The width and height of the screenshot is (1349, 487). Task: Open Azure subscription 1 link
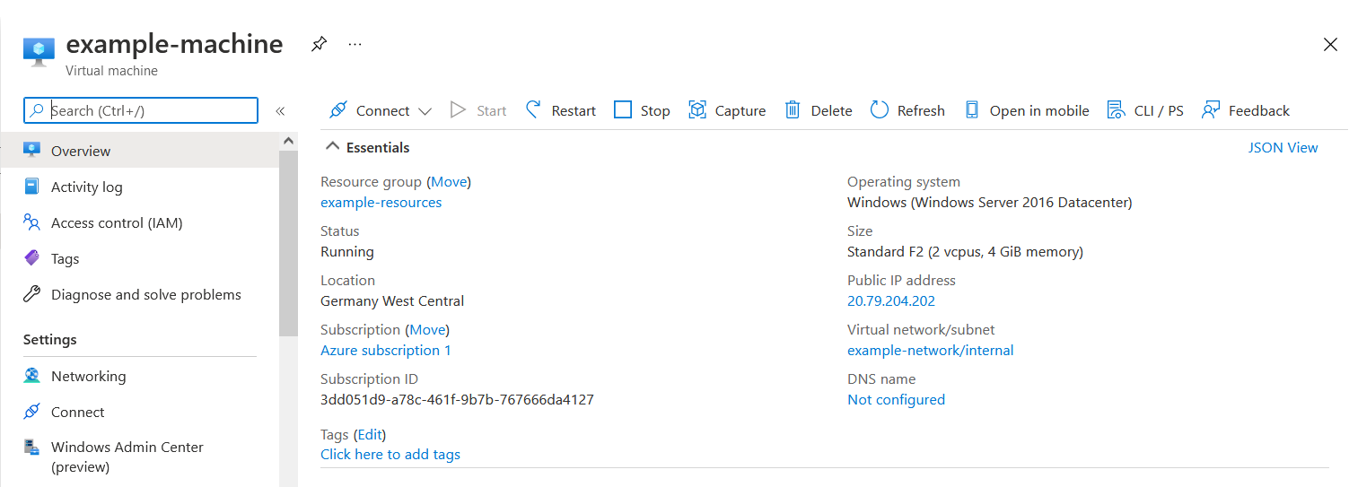386,351
